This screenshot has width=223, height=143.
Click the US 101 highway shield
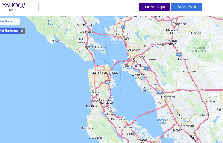click(87, 48)
